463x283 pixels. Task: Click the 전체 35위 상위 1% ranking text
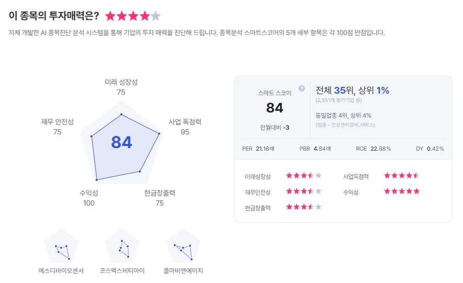pos(352,90)
